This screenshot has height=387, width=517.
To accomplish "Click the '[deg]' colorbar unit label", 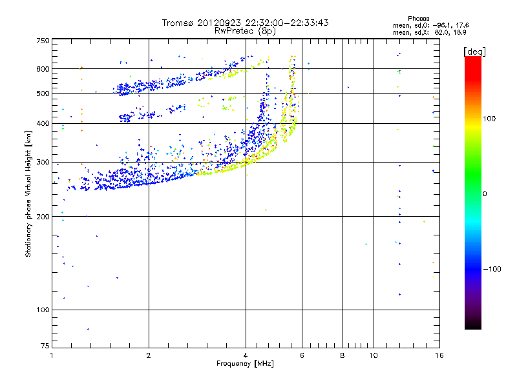I will [474, 52].
